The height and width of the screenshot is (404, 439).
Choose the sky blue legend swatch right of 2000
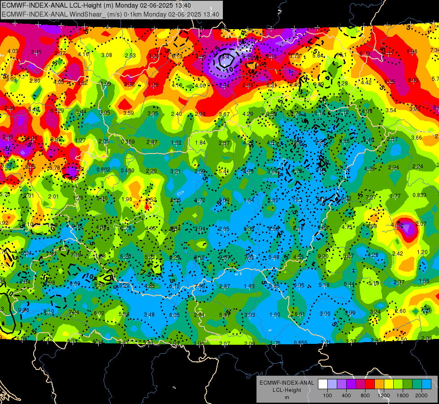pos(426,384)
